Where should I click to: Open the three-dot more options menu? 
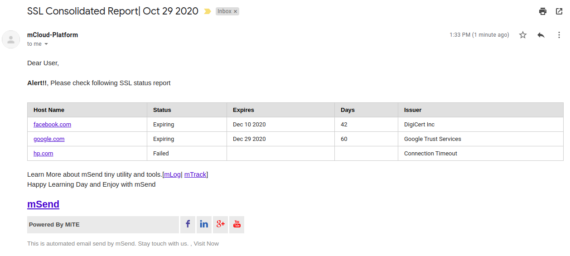click(x=559, y=35)
